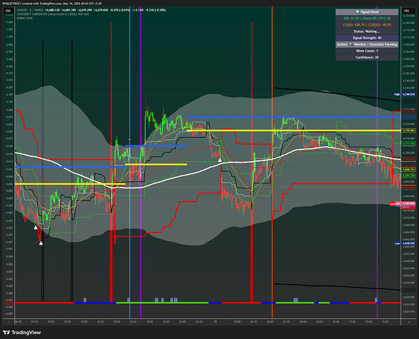Screen dimensions: 419x339
Task: Click the 04:30 time axis label
Action: coord(253,322)
